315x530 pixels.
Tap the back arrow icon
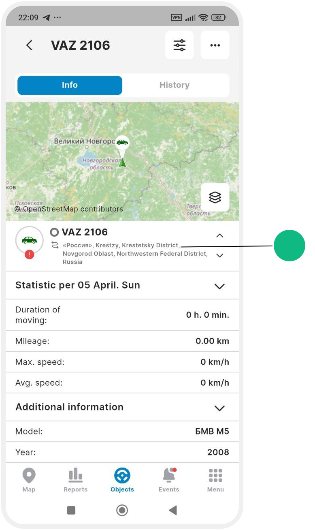[x=29, y=45]
